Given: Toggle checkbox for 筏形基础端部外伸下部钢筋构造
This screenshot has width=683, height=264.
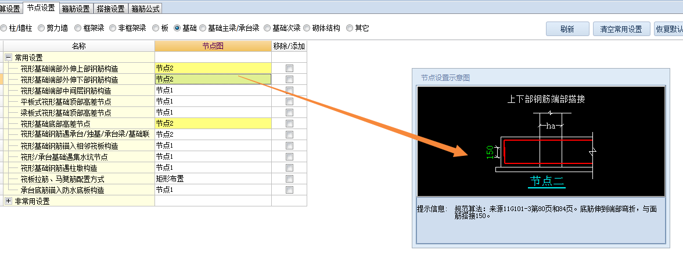Looking at the screenshot, I should (289, 80).
